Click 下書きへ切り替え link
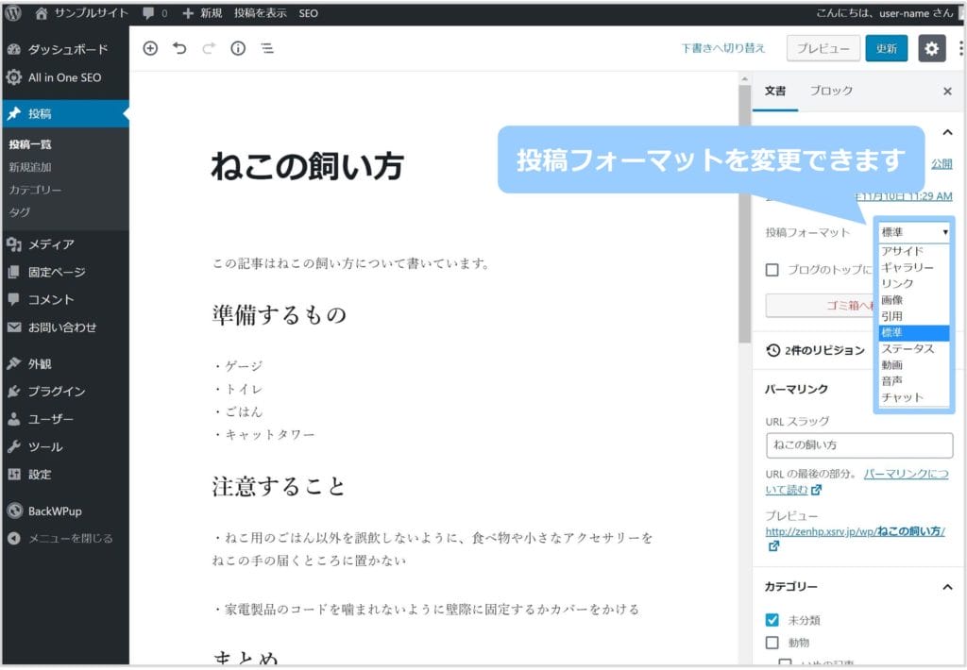This screenshot has height=670, width=967. click(x=722, y=48)
